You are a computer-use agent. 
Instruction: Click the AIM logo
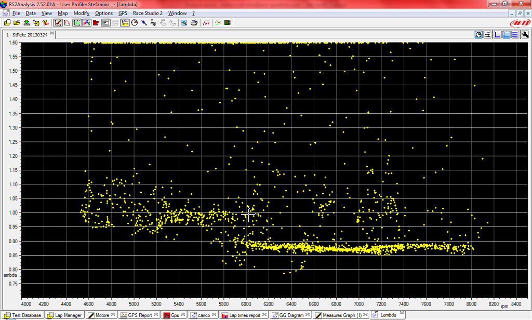coord(520,23)
